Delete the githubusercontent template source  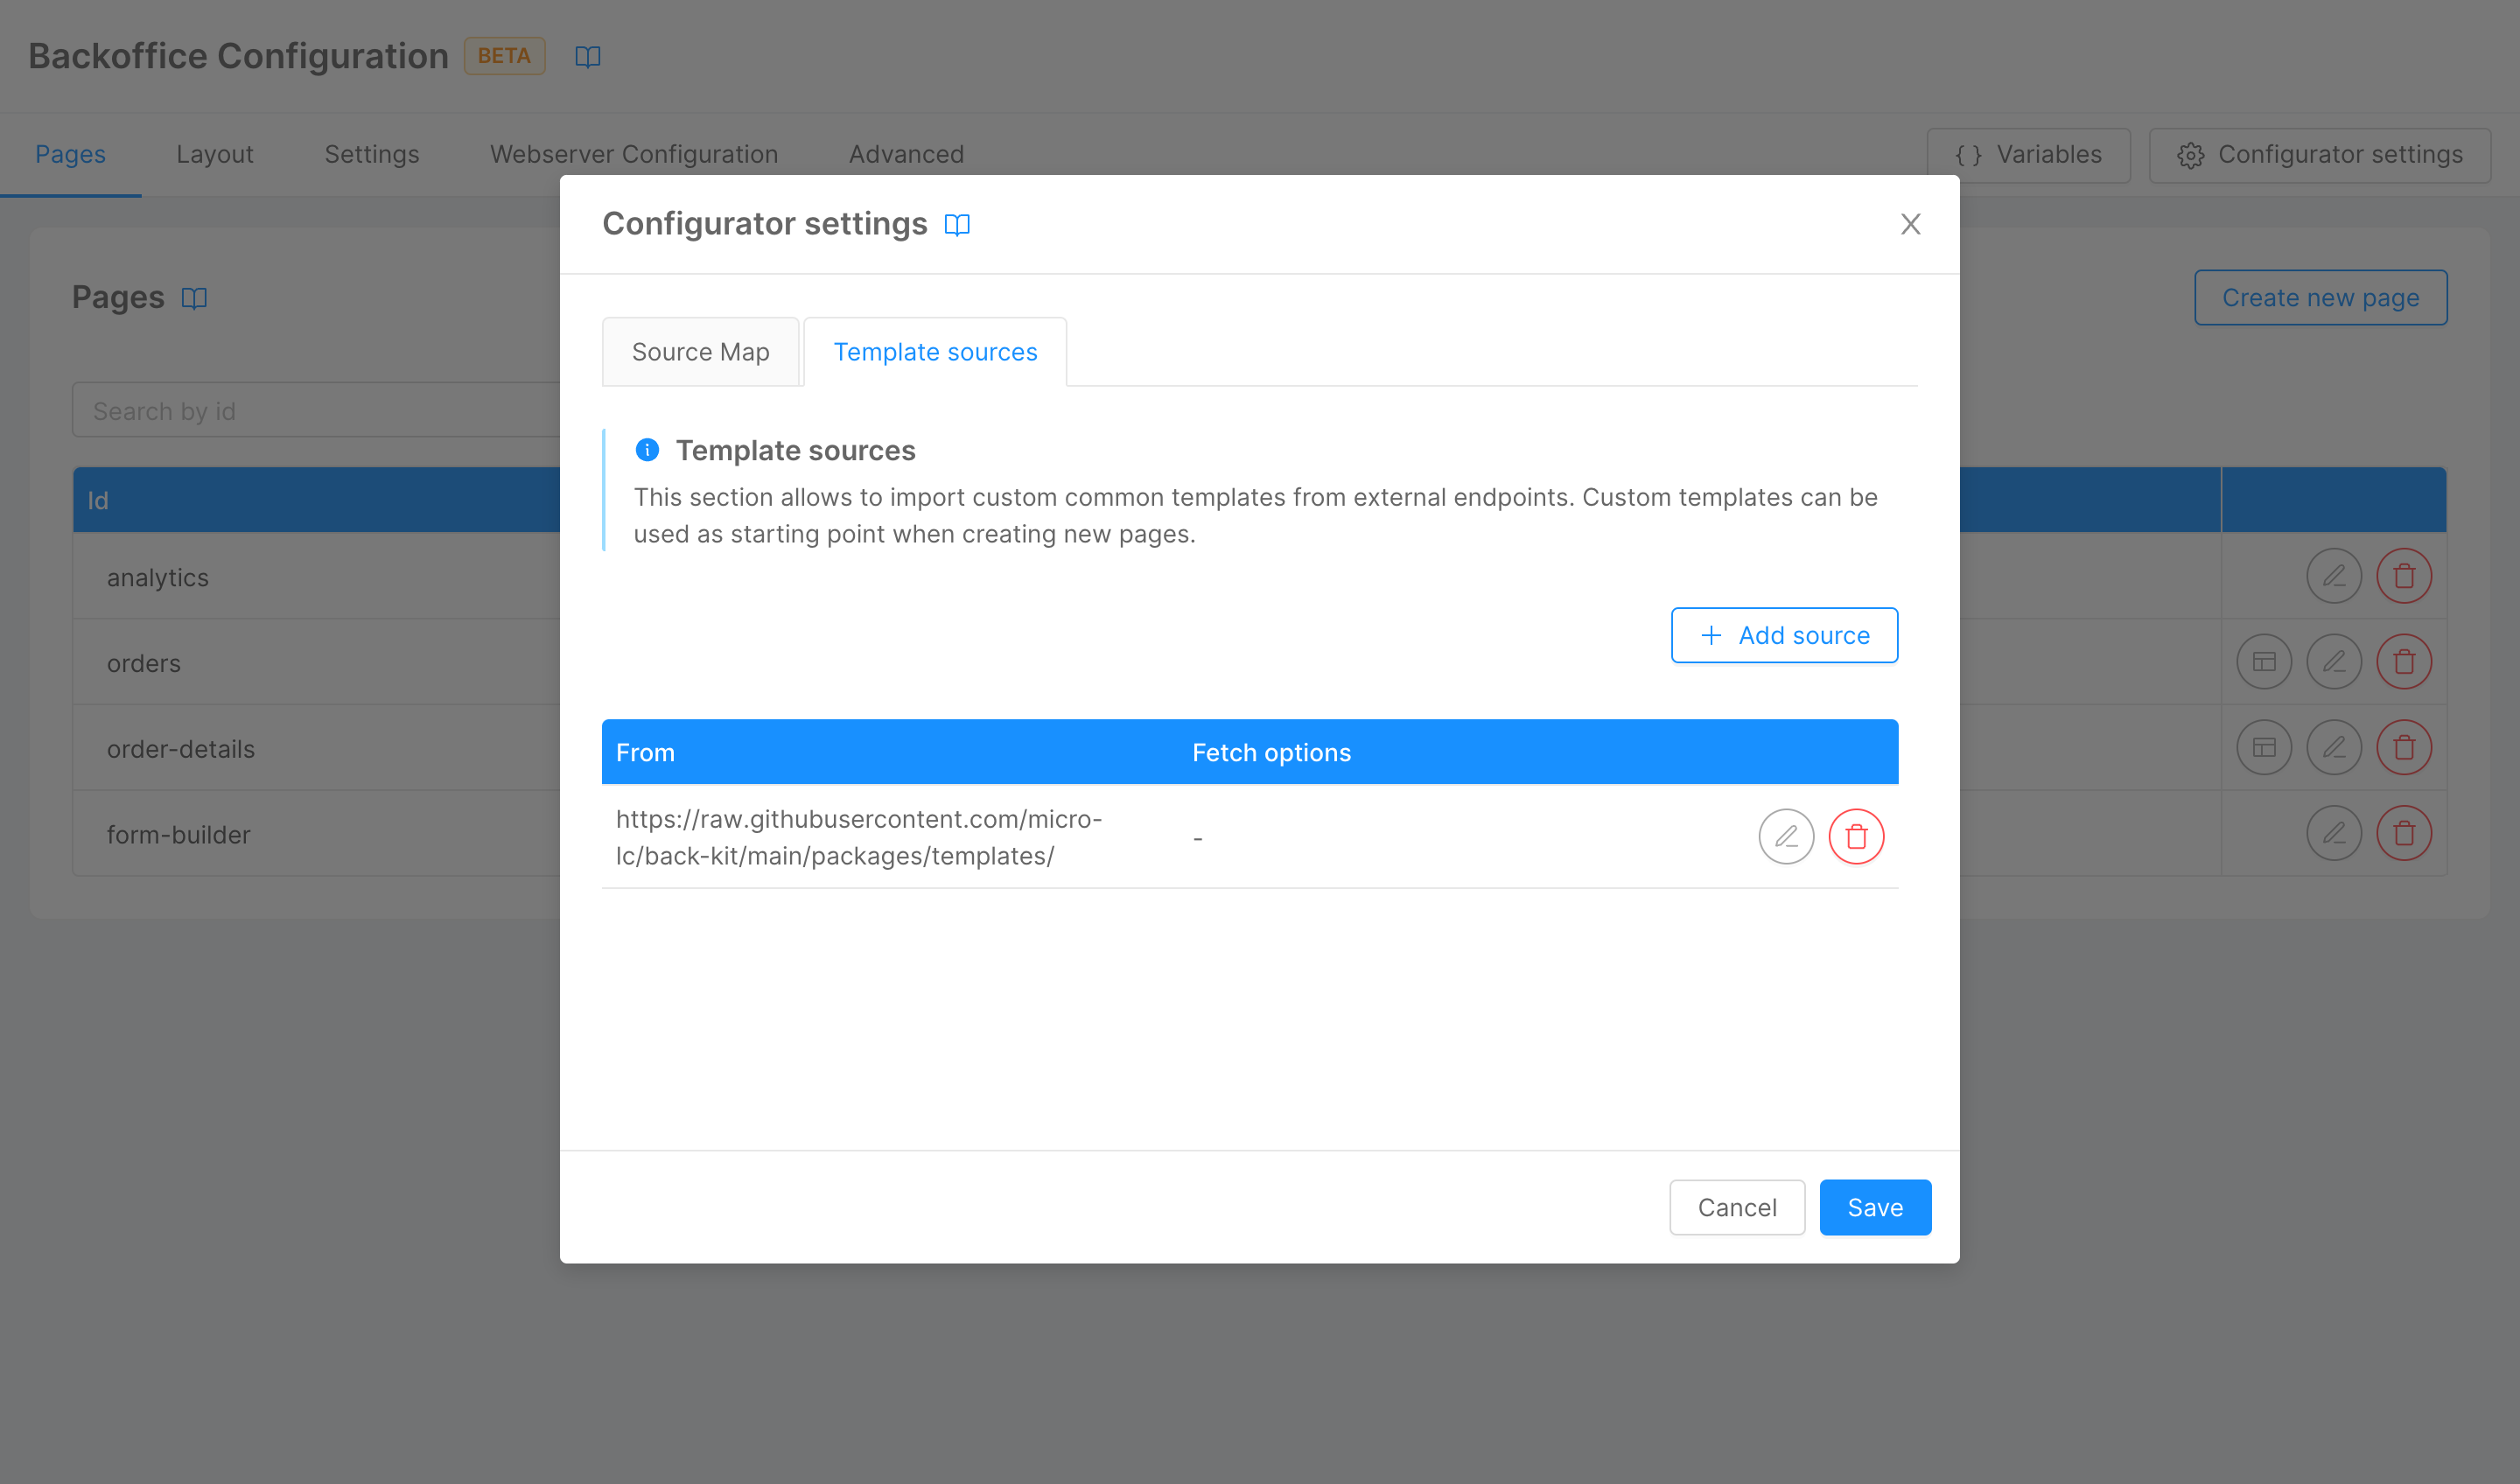1856,837
